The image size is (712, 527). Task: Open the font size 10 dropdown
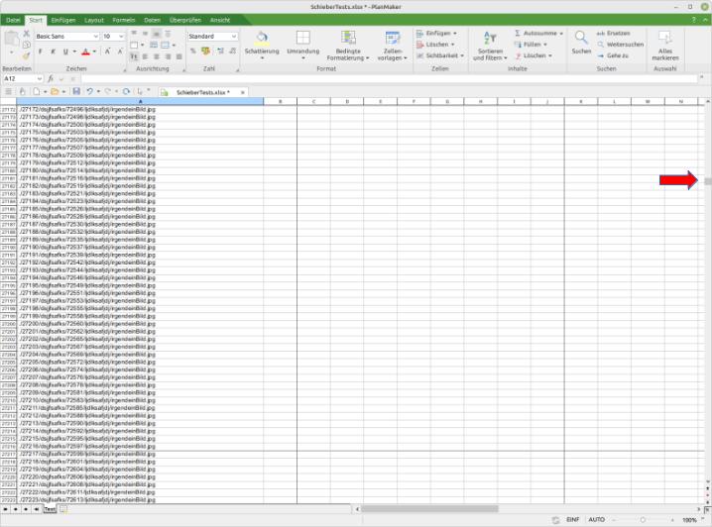tap(121, 37)
